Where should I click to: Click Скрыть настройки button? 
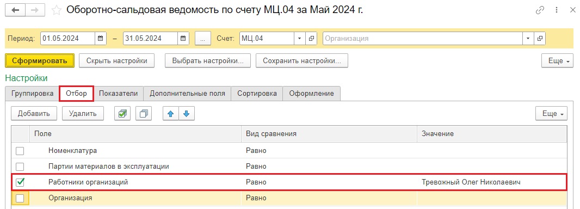tap(116, 60)
